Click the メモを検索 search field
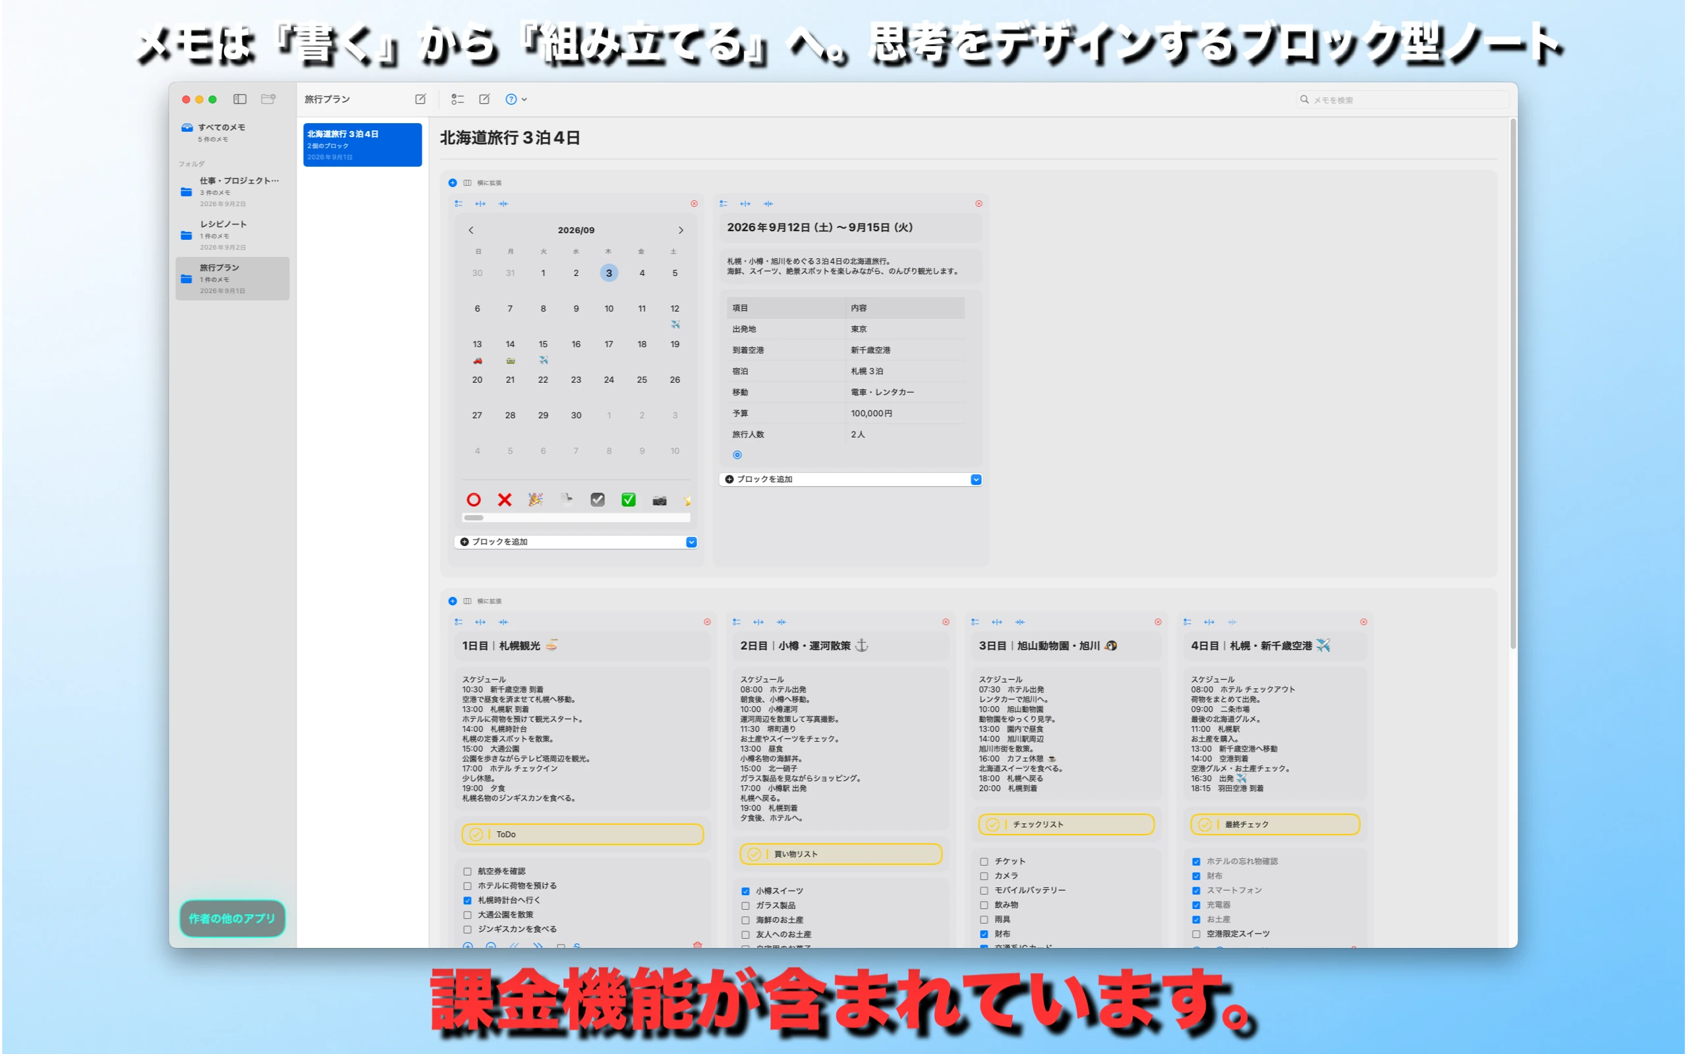The width and height of the screenshot is (1687, 1054). click(x=1402, y=99)
